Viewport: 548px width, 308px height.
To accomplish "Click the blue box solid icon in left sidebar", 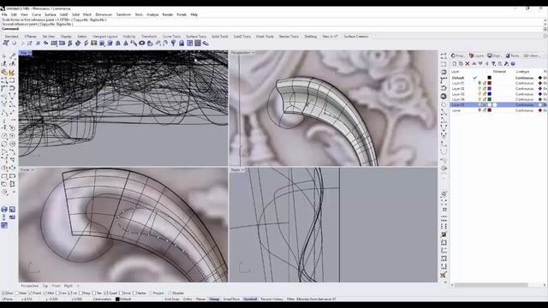I will [x=4, y=209].
